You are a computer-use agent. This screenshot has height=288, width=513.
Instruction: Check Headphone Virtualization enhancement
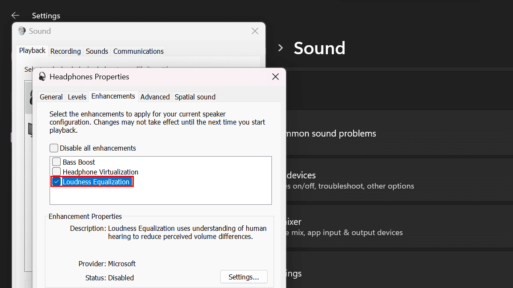coord(56,172)
